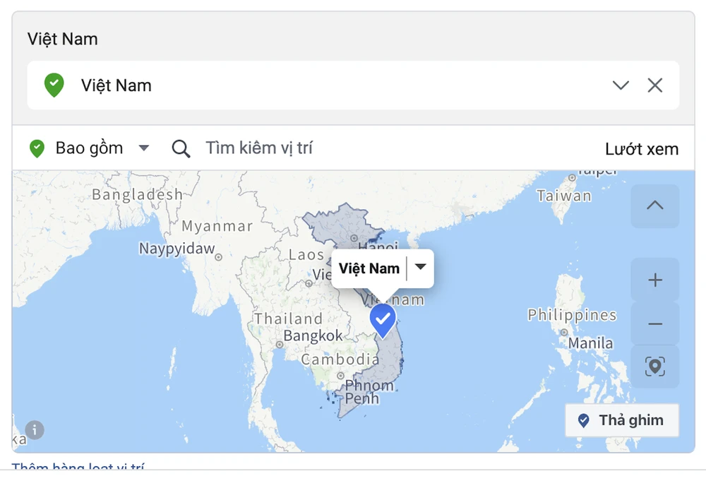The image size is (706, 481).
Task: Click the map info icon
Action: [x=35, y=429]
